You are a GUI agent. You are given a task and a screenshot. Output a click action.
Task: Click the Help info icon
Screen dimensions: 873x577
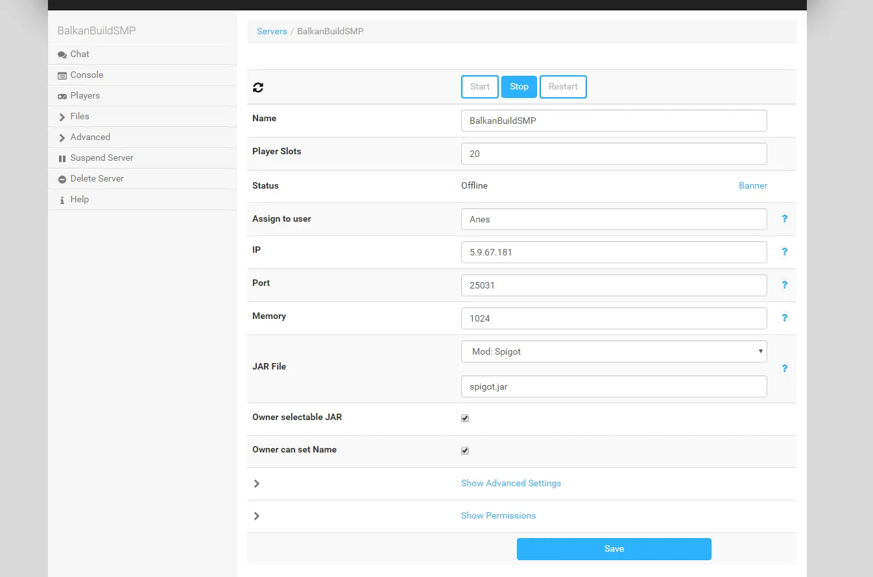pyautogui.click(x=62, y=200)
